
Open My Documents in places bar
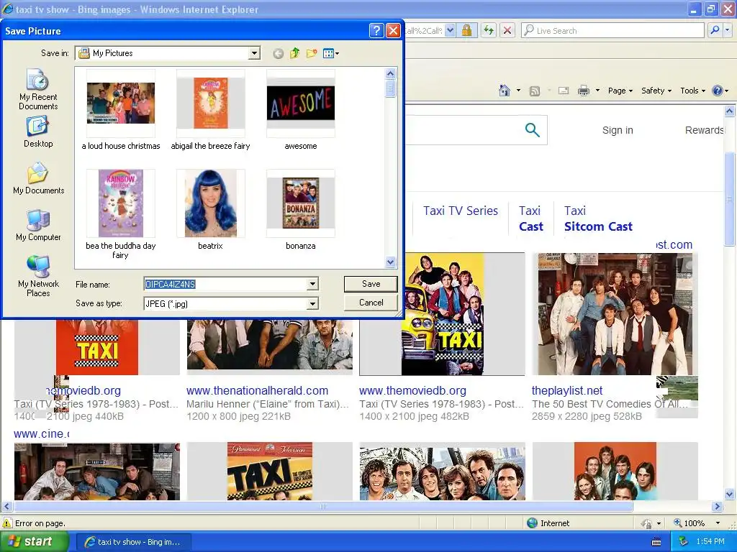[x=39, y=179]
